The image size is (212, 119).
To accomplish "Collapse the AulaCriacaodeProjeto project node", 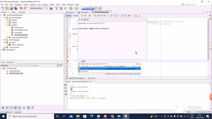I will click(x=2, y=15).
